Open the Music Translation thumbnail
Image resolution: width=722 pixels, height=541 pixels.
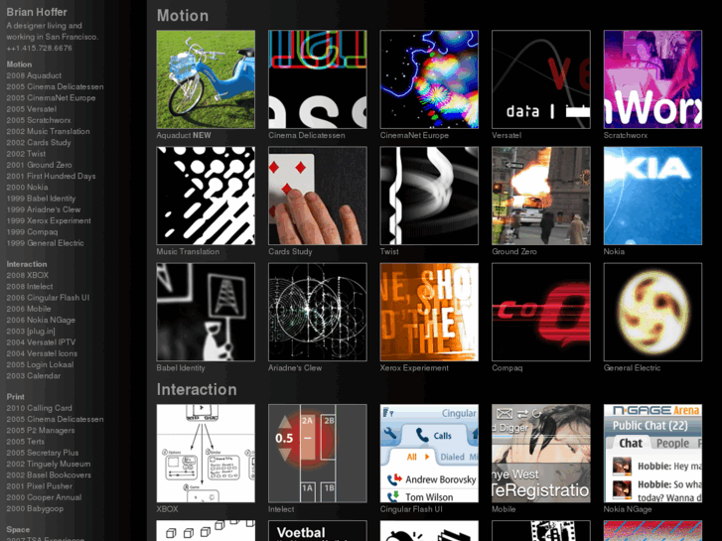click(206, 196)
